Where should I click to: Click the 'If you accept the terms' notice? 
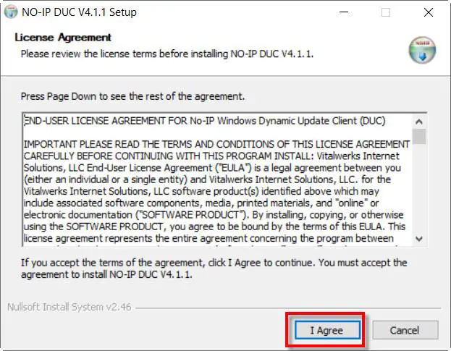pyautogui.click(x=214, y=268)
